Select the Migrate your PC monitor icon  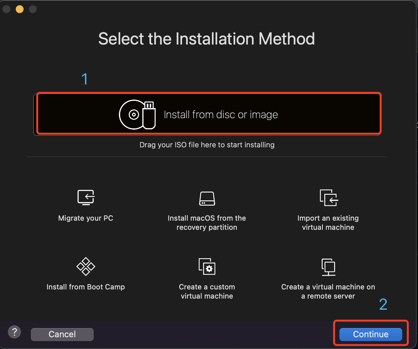(86, 197)
